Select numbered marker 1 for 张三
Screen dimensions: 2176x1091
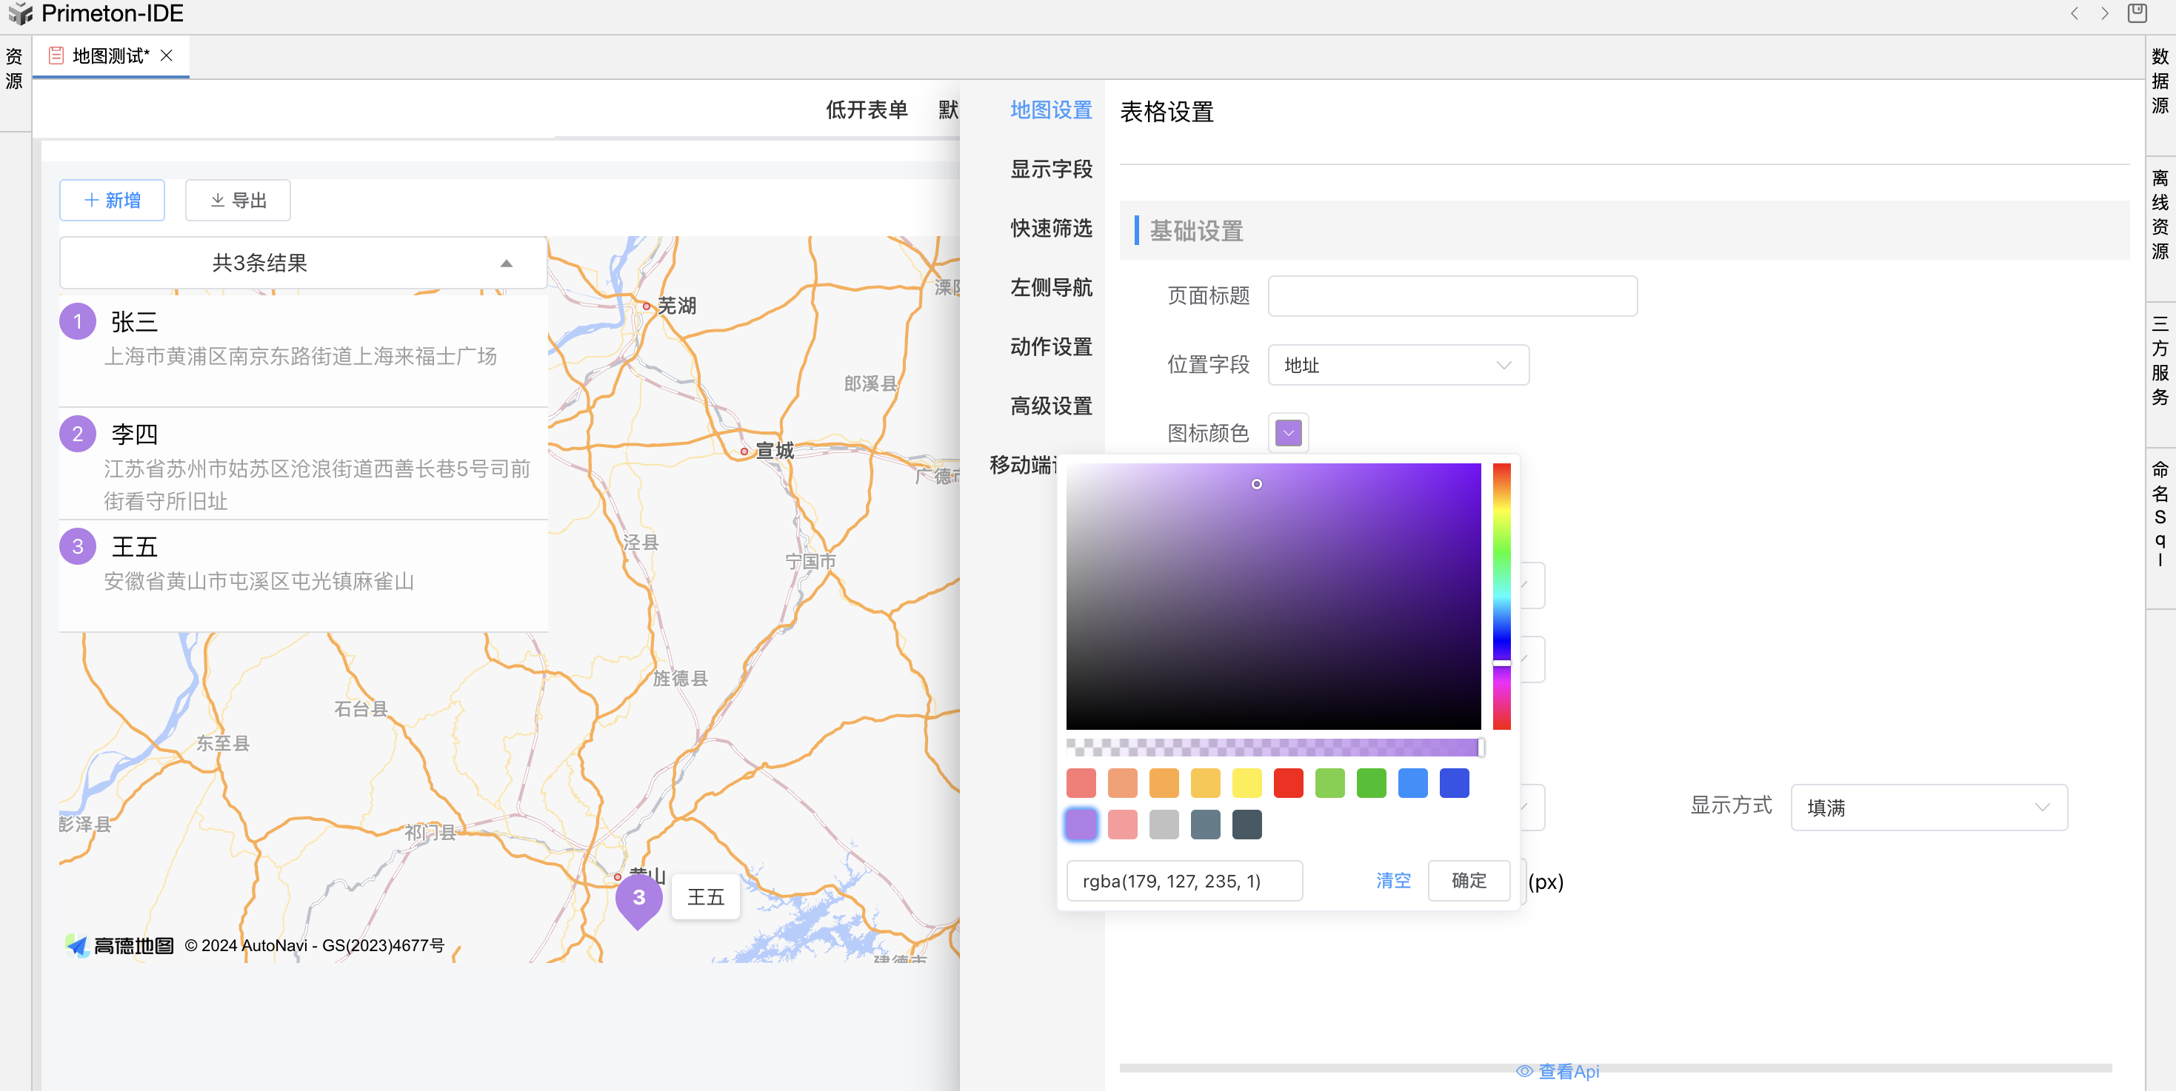tap(78, 322)
